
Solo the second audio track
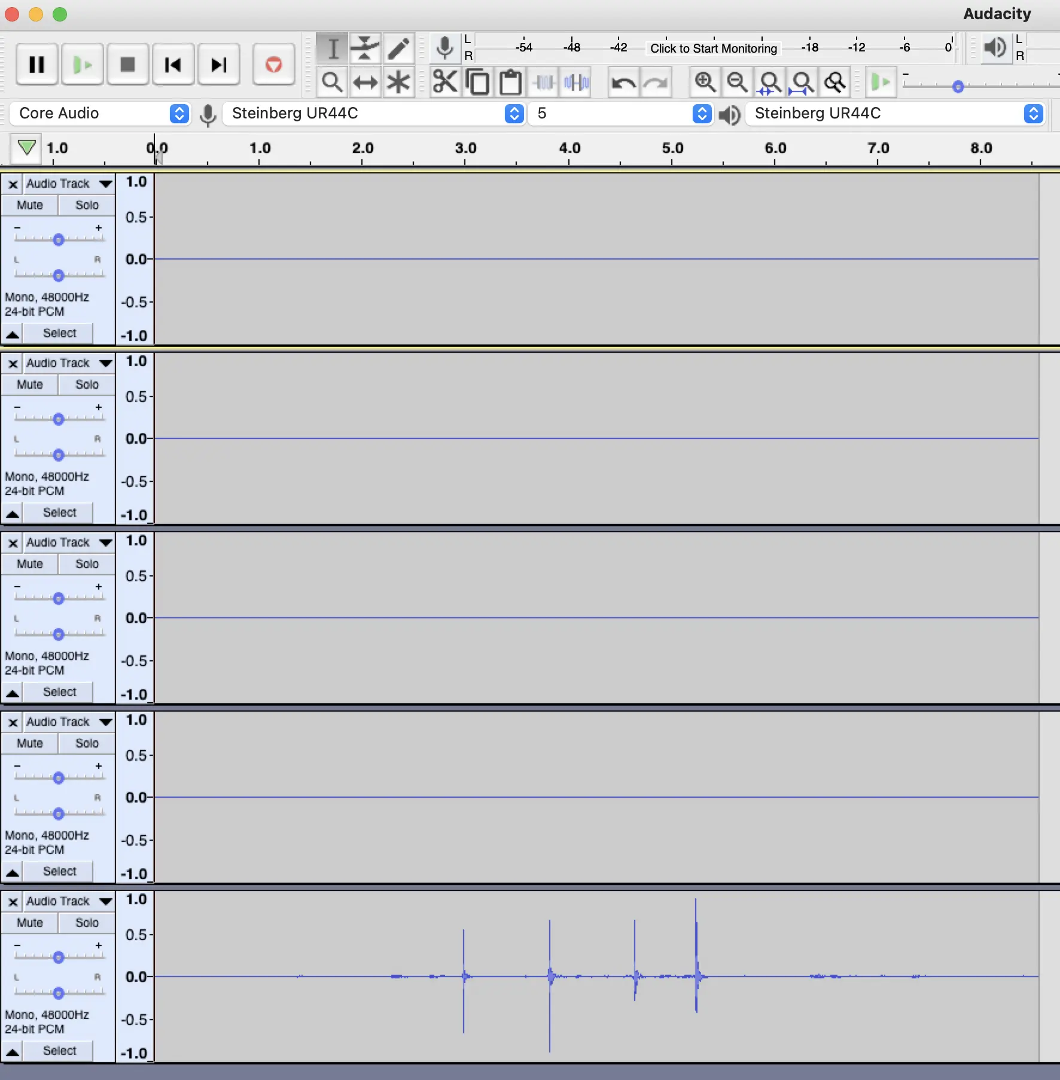click(x=87, y=385)
